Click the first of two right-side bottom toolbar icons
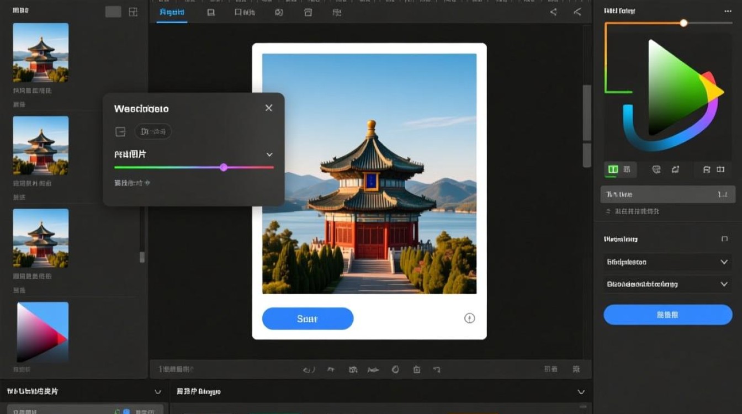Image resolution: width=742 pixels, height=414 pixels. click(550, 369)
